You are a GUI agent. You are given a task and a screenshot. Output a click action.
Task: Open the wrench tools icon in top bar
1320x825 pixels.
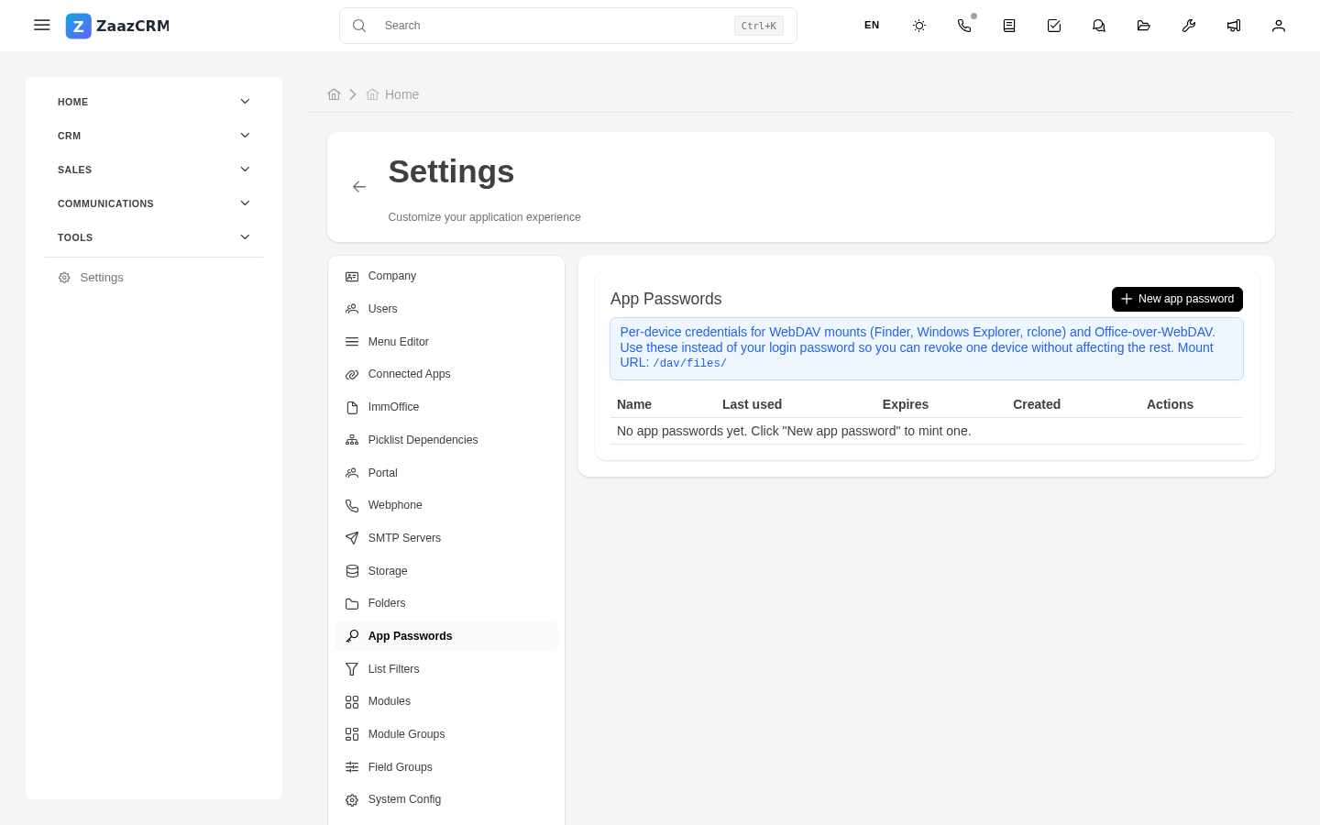[1189, 26]
